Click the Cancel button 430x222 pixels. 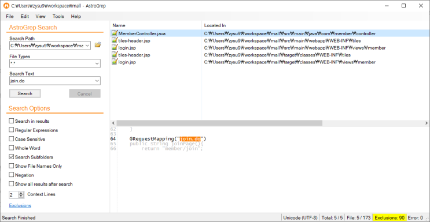(x=84, y=93)
